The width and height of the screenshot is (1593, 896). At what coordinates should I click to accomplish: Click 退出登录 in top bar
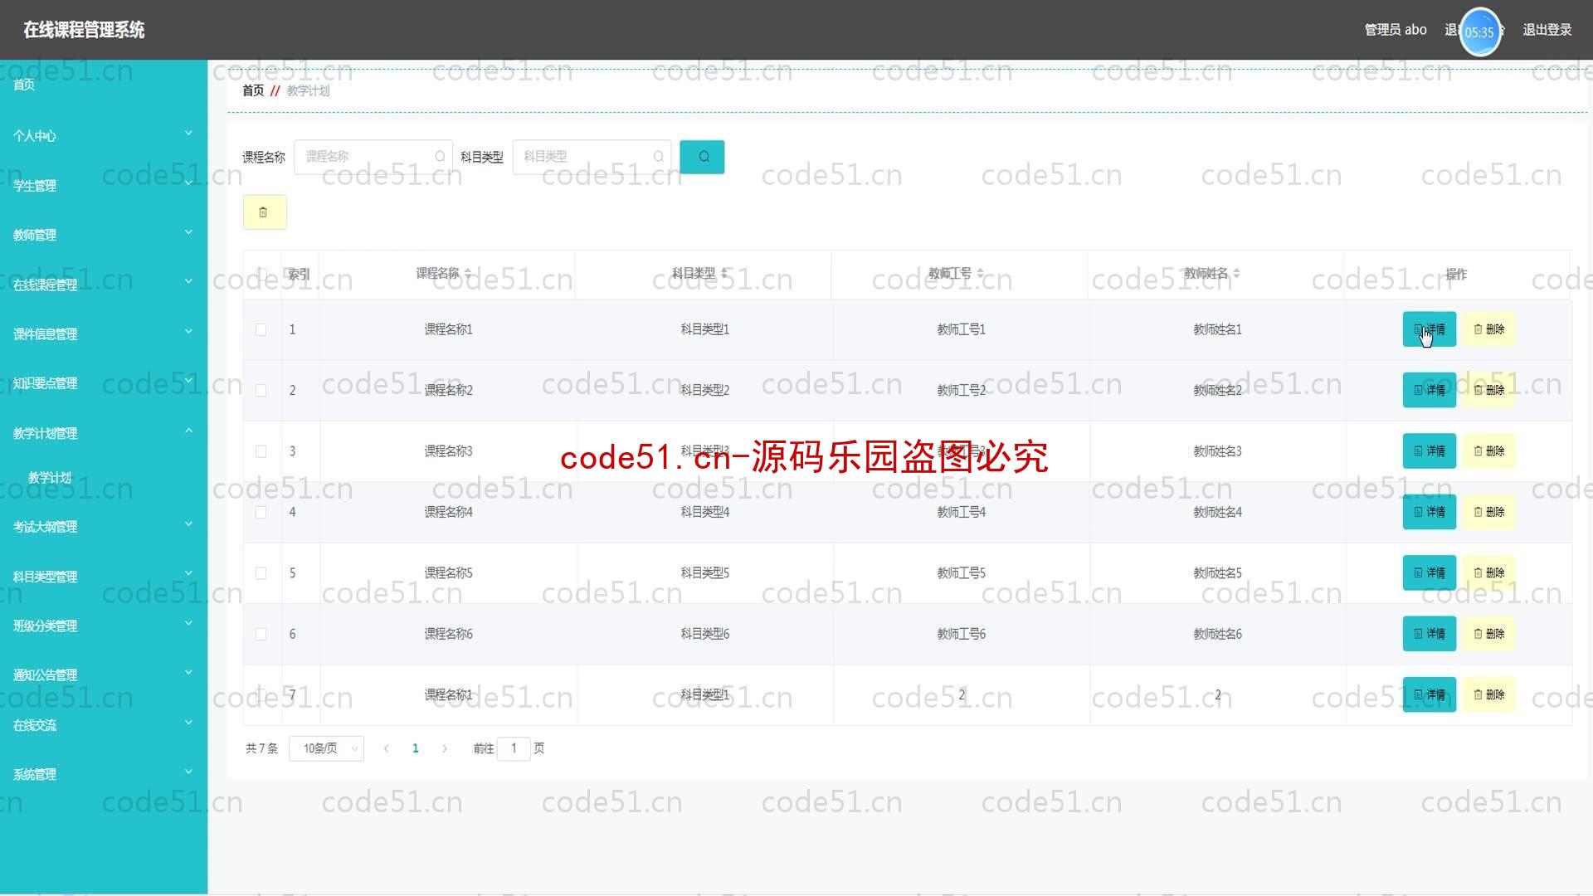point(1547,30)
